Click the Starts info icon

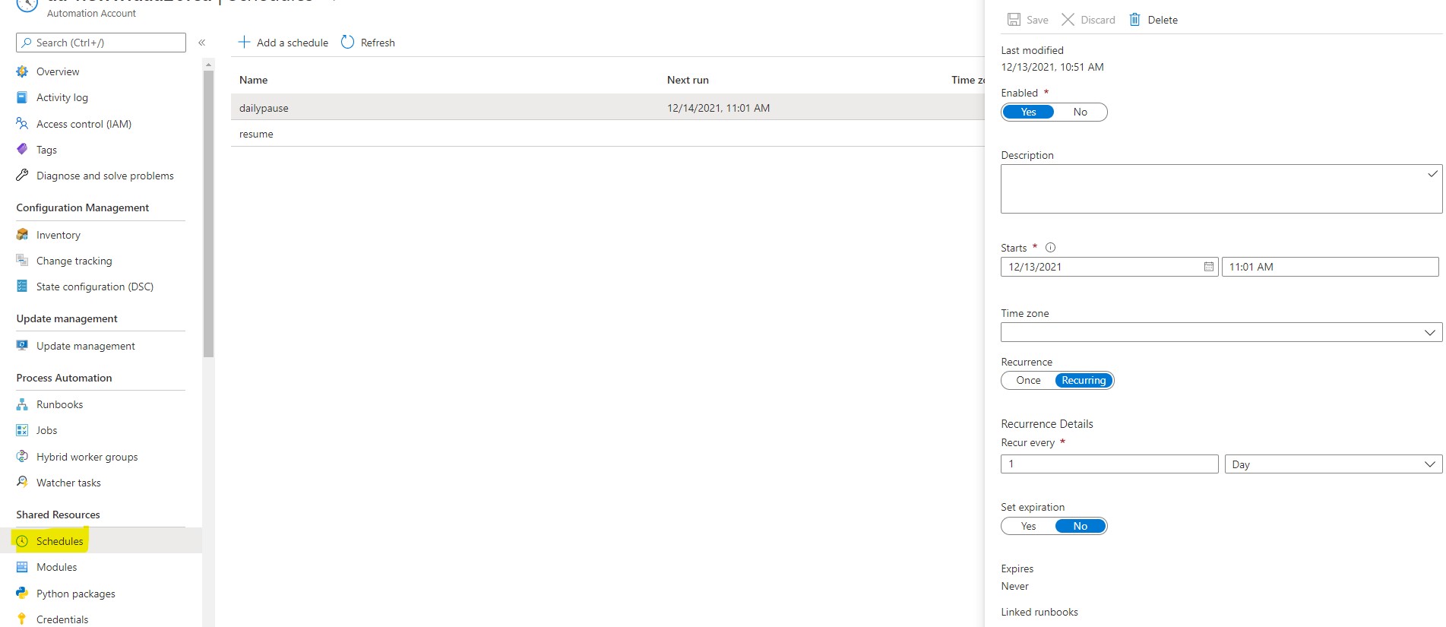click(x=1050, y=248)
